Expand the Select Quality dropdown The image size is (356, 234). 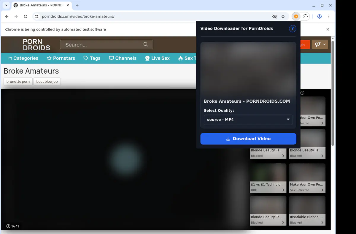(x=248, y=120)
